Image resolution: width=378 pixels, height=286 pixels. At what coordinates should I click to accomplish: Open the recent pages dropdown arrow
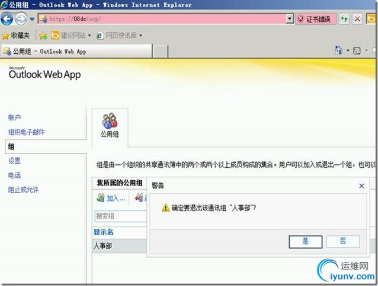tap(32, 19)
